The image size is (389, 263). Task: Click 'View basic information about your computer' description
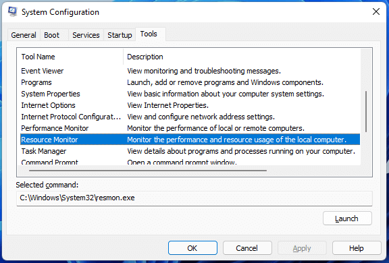point(226,94)
